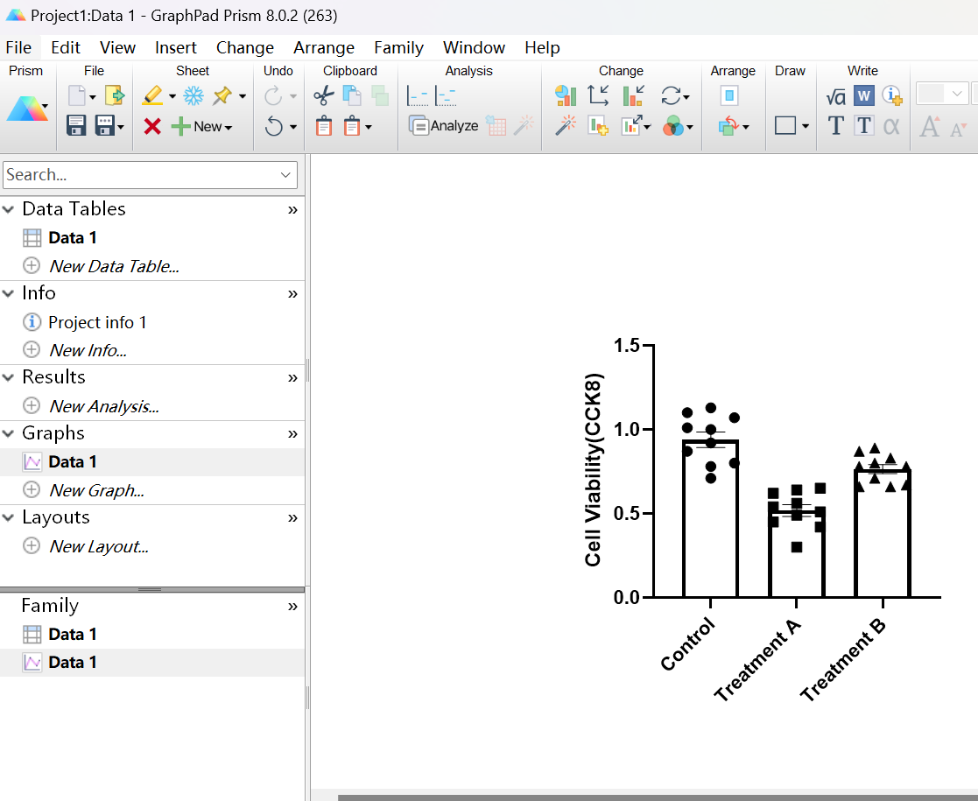The width and height of the screenshot is (978, 801).
Task: Select Project info 1 in navigator
Action: (x=97, y=322)
